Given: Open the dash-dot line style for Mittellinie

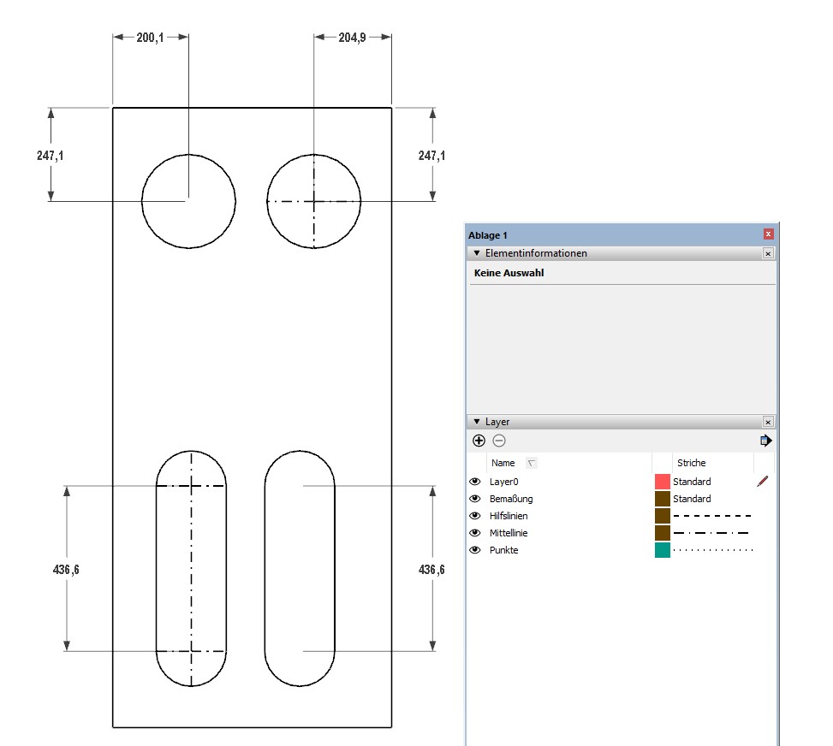Looking at the screenshot, I should tap(711, 533).
